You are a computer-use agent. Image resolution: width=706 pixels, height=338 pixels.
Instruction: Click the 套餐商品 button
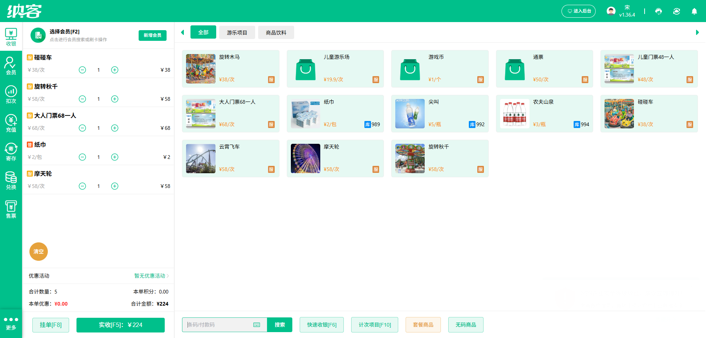click(423, 325)
